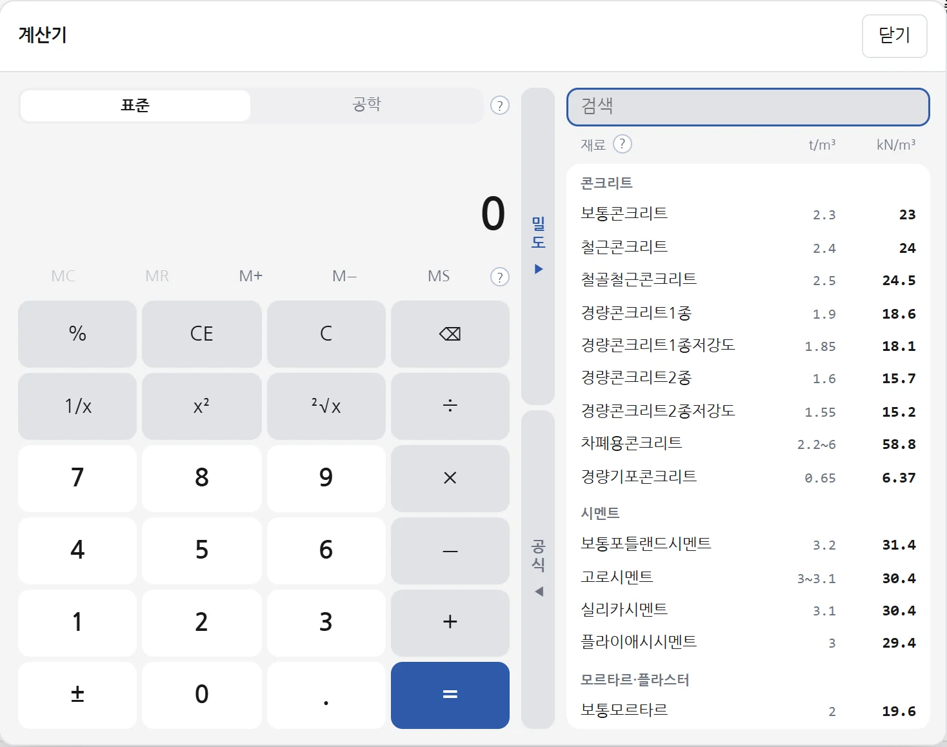Select the 철근콘크리트 material row
This screenshot has width=947, height=747.
pos(748,247)
